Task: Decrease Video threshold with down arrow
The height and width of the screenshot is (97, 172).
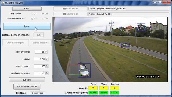Action: tap(46, 53)
